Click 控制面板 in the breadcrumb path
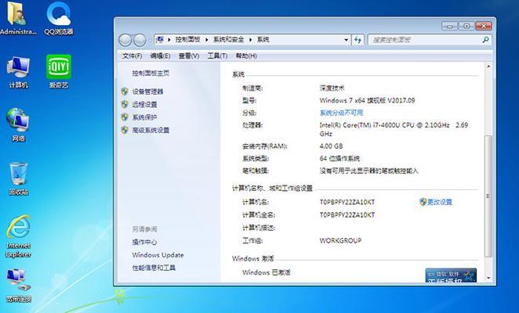This screenshot has height=313, width=519. (x=187, y=40)
